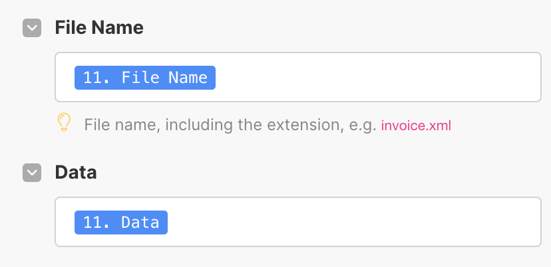
Task: Collapse the File Name section chevron
Action: pos(32,28)
